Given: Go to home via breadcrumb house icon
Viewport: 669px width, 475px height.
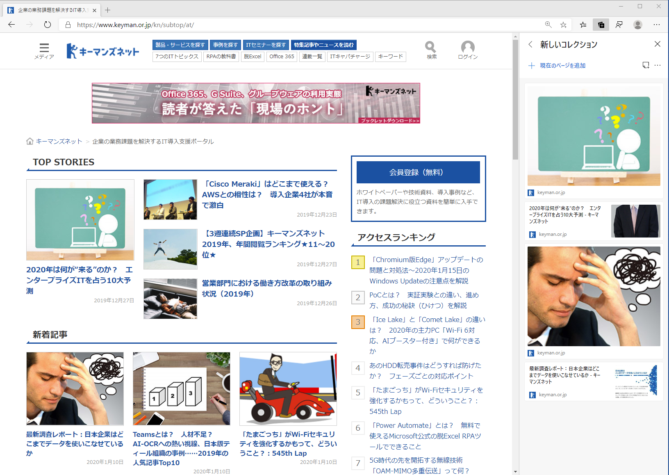Looking at the screenshot, I should (x=30, y=141).
